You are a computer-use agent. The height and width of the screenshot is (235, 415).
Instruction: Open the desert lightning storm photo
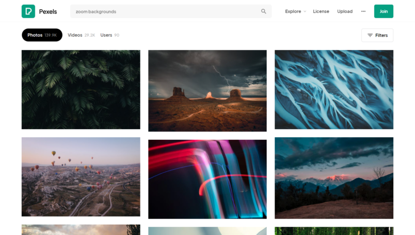pos(207,91)
